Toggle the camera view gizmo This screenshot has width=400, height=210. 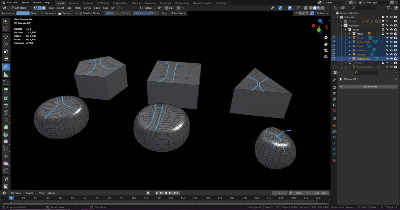[326, 50]
